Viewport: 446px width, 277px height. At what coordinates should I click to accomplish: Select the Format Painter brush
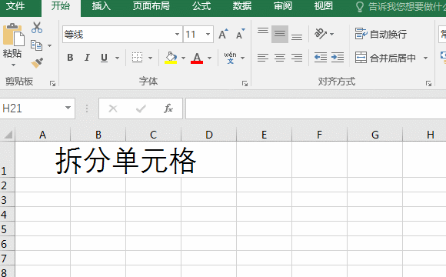[37, 63]
